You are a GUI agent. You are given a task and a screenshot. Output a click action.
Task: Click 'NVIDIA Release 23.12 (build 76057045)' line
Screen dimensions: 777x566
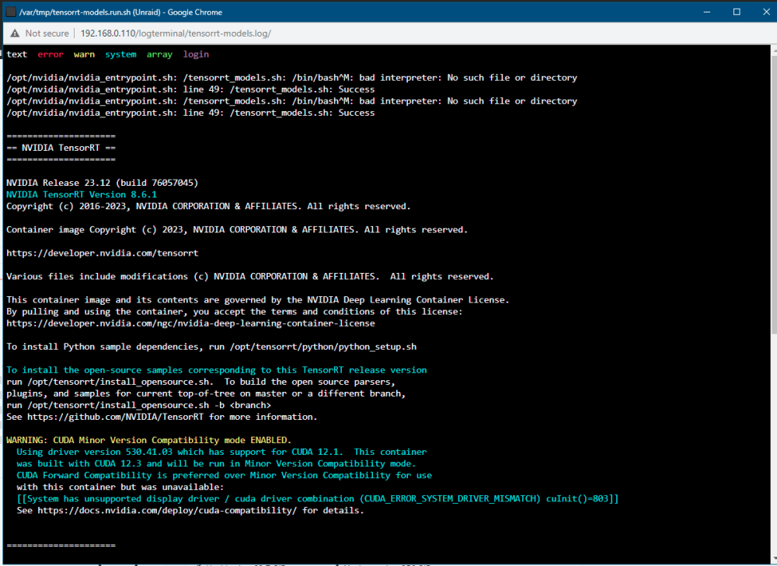pos(102,183)
